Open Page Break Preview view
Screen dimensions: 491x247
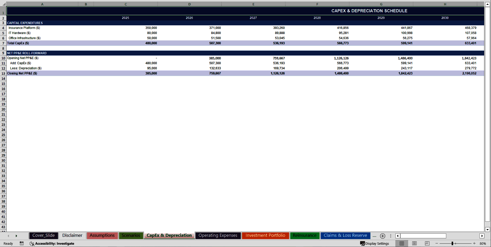coord(427,243)
